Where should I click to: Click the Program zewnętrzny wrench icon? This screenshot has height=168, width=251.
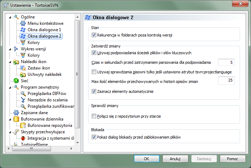(x=16, y=87)
